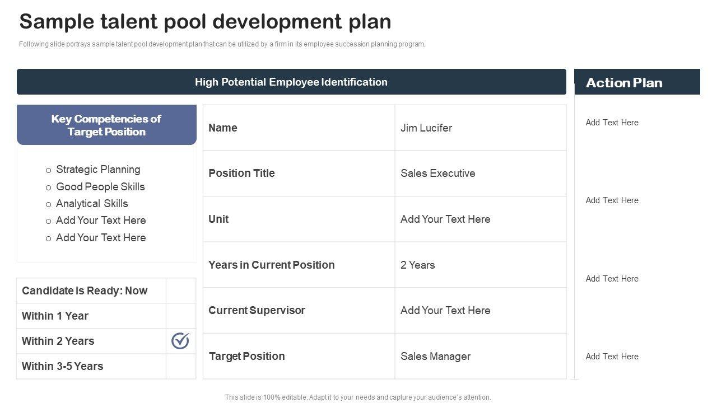Click the Current Supervisor's Add Your Text Here field
This screenshot has width=717, height=403.
[445, 310]
